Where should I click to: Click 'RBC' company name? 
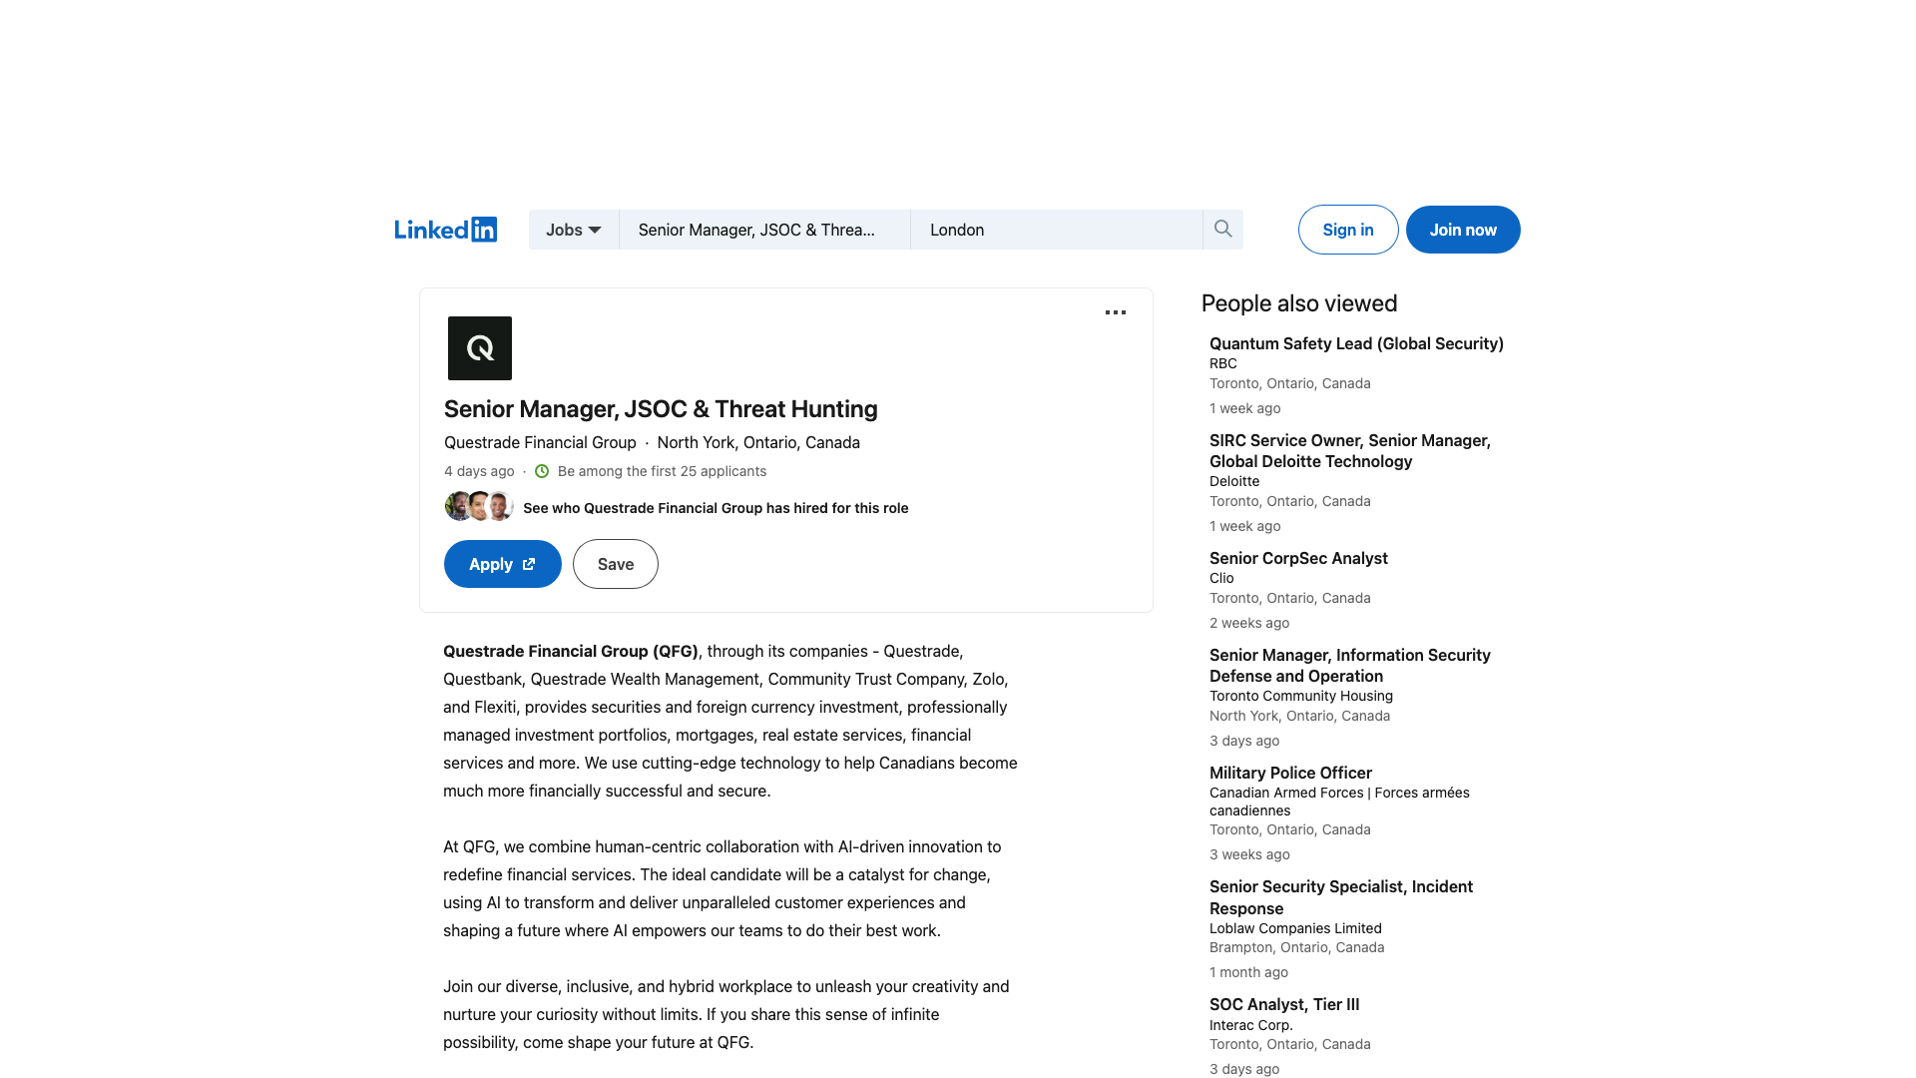point(1223,363)
